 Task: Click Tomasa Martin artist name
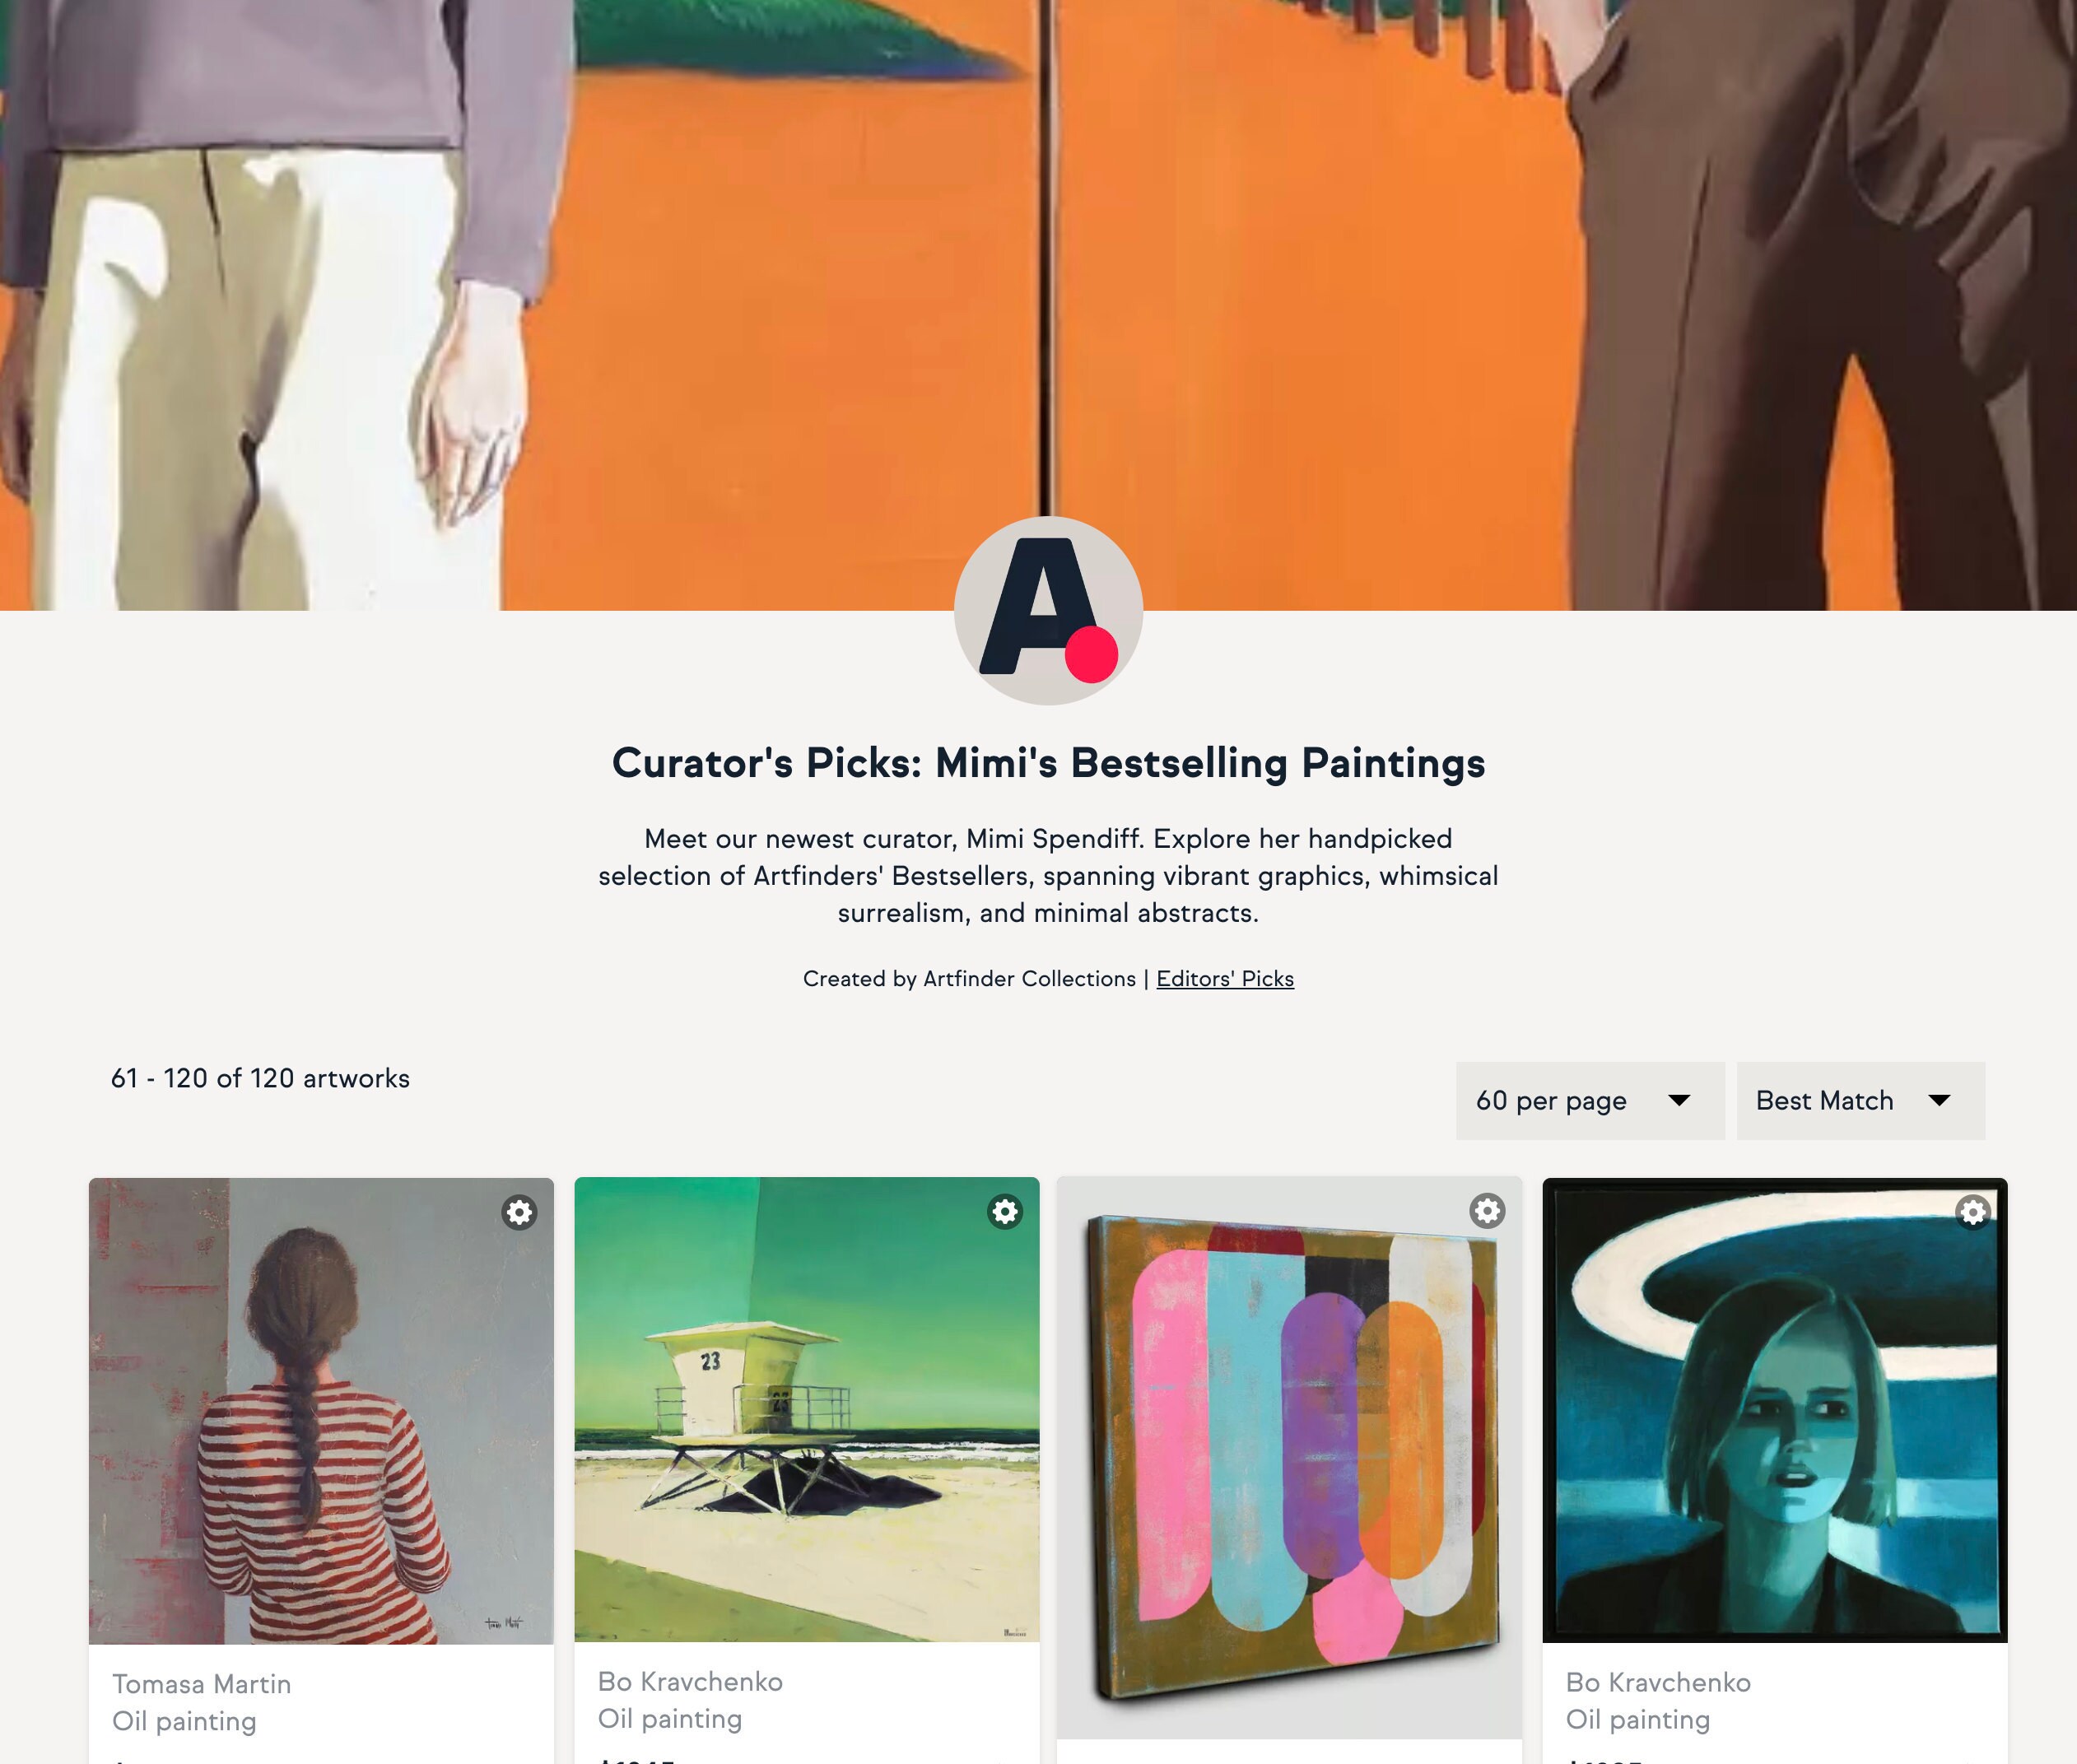[x=201, y=1684]
